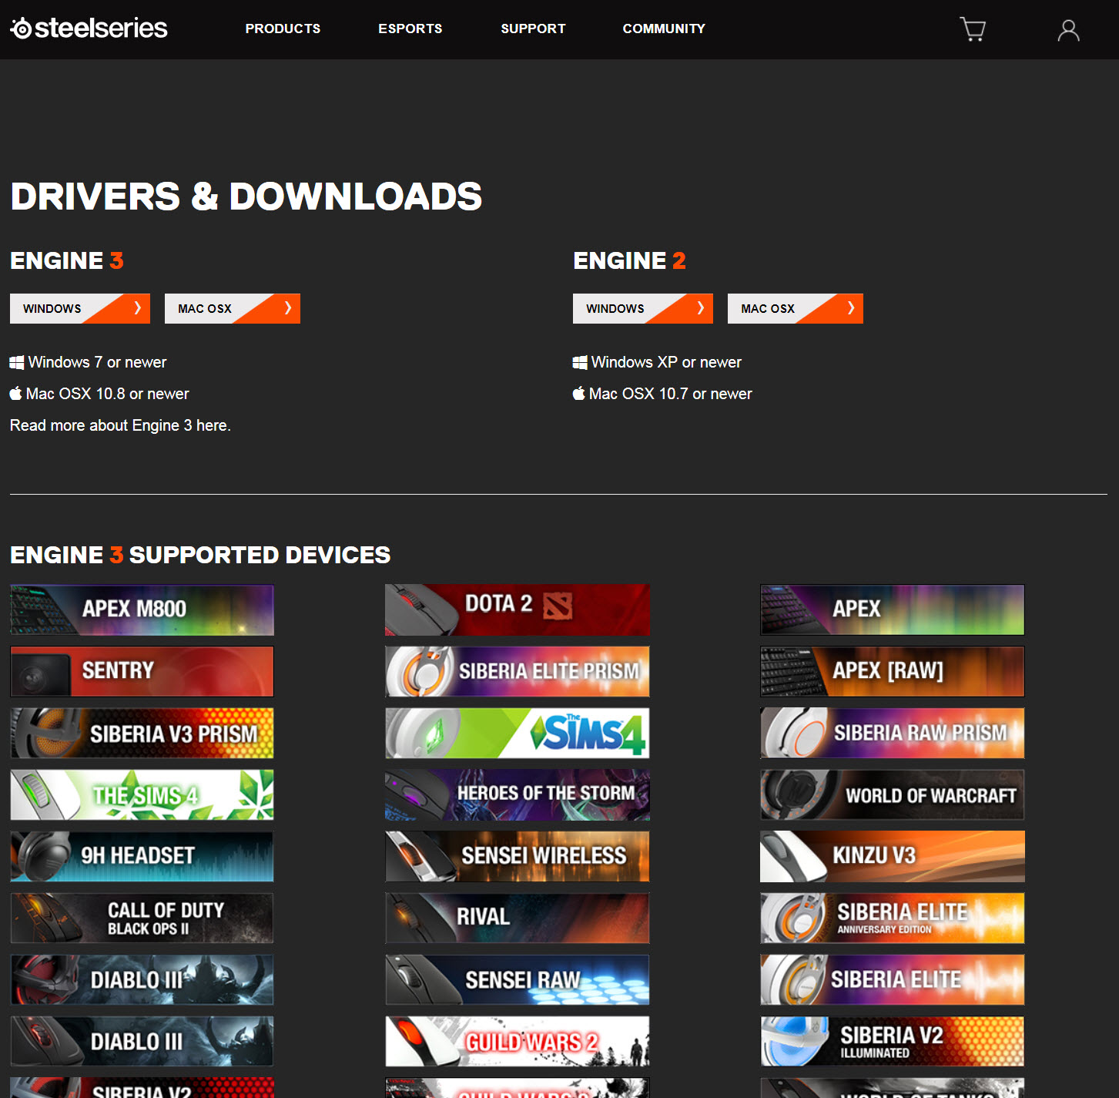Image resolution: width=1119 pixels, height=1098 pixels.
Task: Download Engine 2 for Mac OSX
Action: [x=796, y=308]
